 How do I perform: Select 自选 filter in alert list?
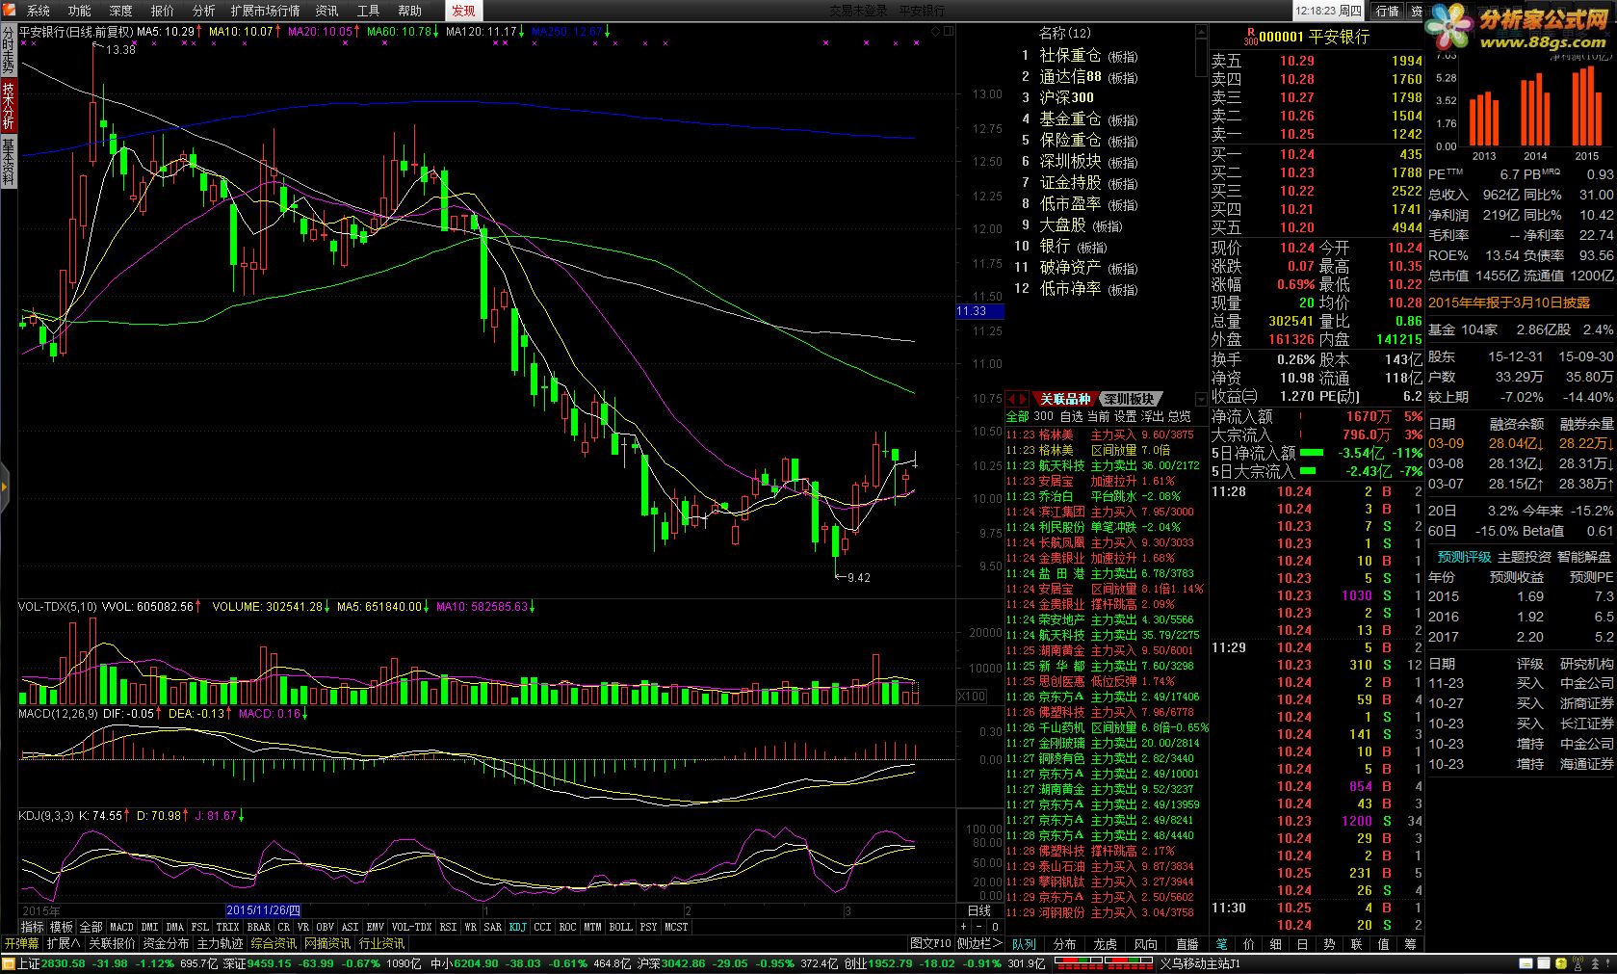click(x=1071, y=416)
